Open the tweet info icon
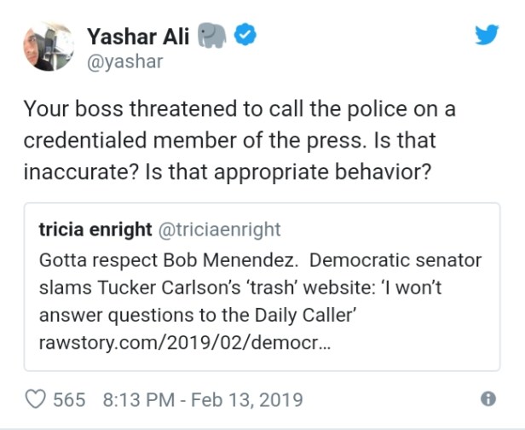The image size is (525, 430). pyautogui.click(x=488, y=398)
